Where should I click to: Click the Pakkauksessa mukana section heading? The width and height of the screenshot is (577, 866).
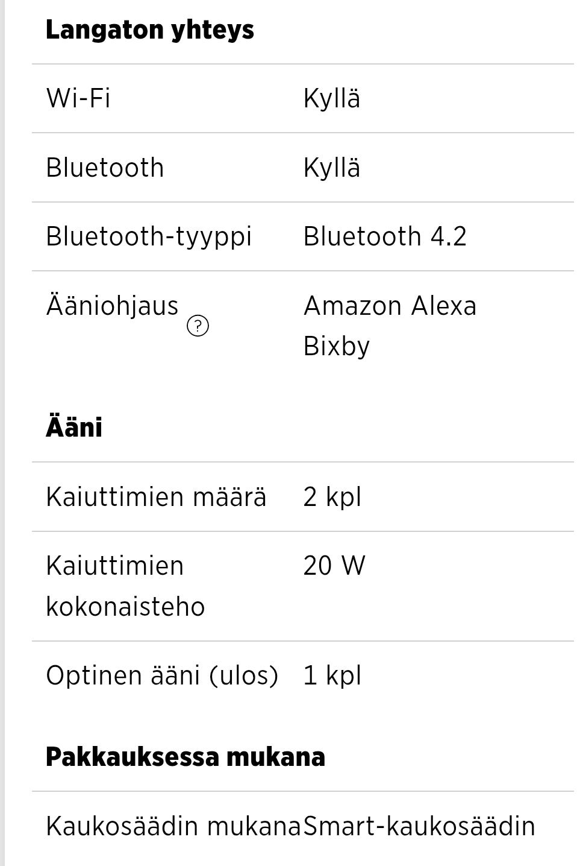point(185,756)
